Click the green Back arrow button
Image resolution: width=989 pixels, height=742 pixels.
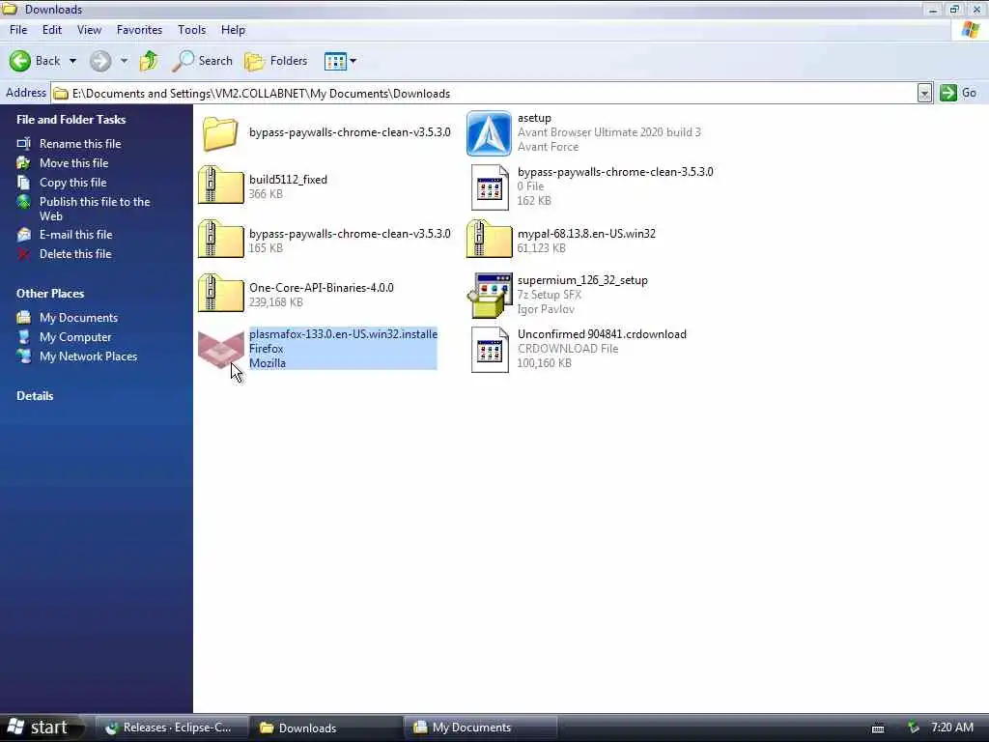(x=20, y=61)
